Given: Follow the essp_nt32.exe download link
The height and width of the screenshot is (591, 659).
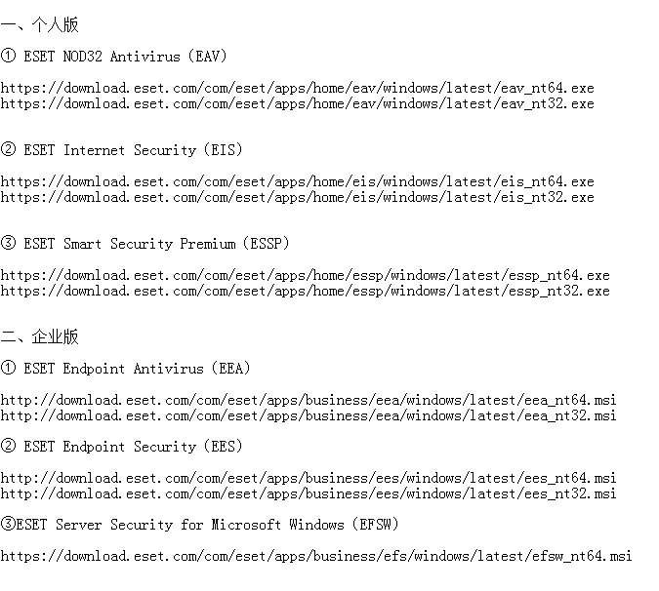Looking at the screenshot, I should point(305,291).
